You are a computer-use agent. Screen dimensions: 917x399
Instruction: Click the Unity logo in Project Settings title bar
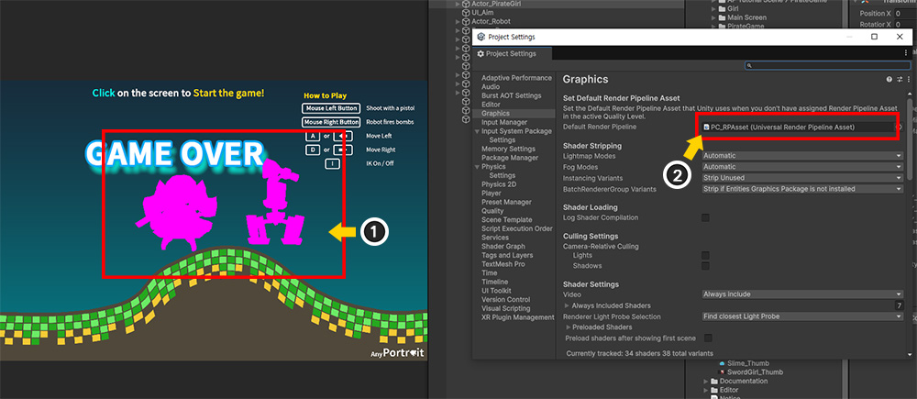click(481, 37)
